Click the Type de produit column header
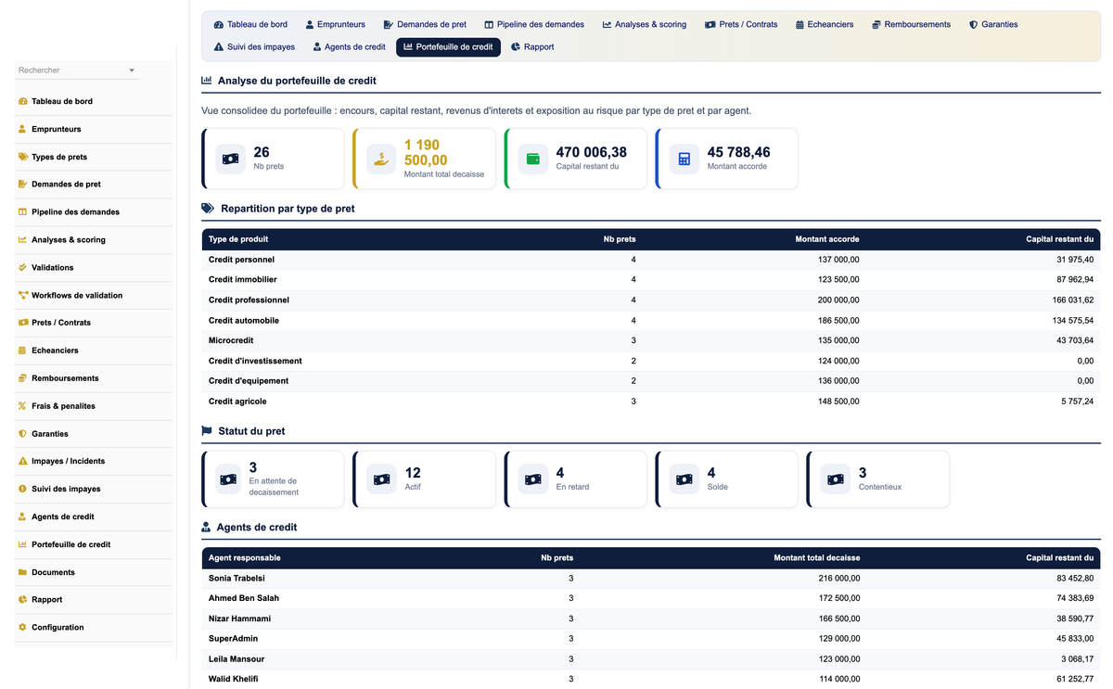The width and height of the screenshot is (1113, 689). point(238,239)
